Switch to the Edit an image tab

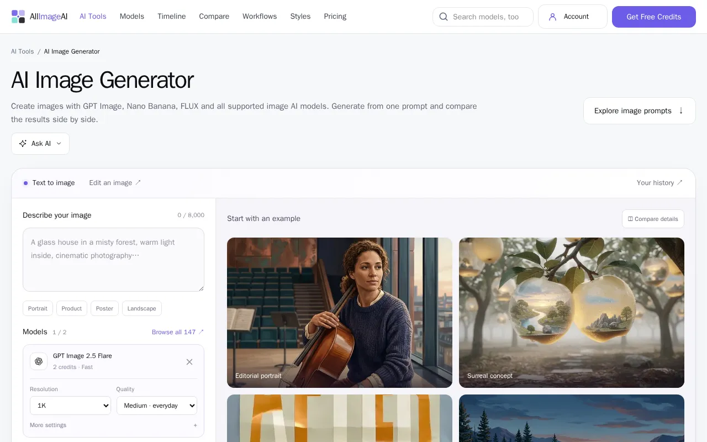pos(115,183)
